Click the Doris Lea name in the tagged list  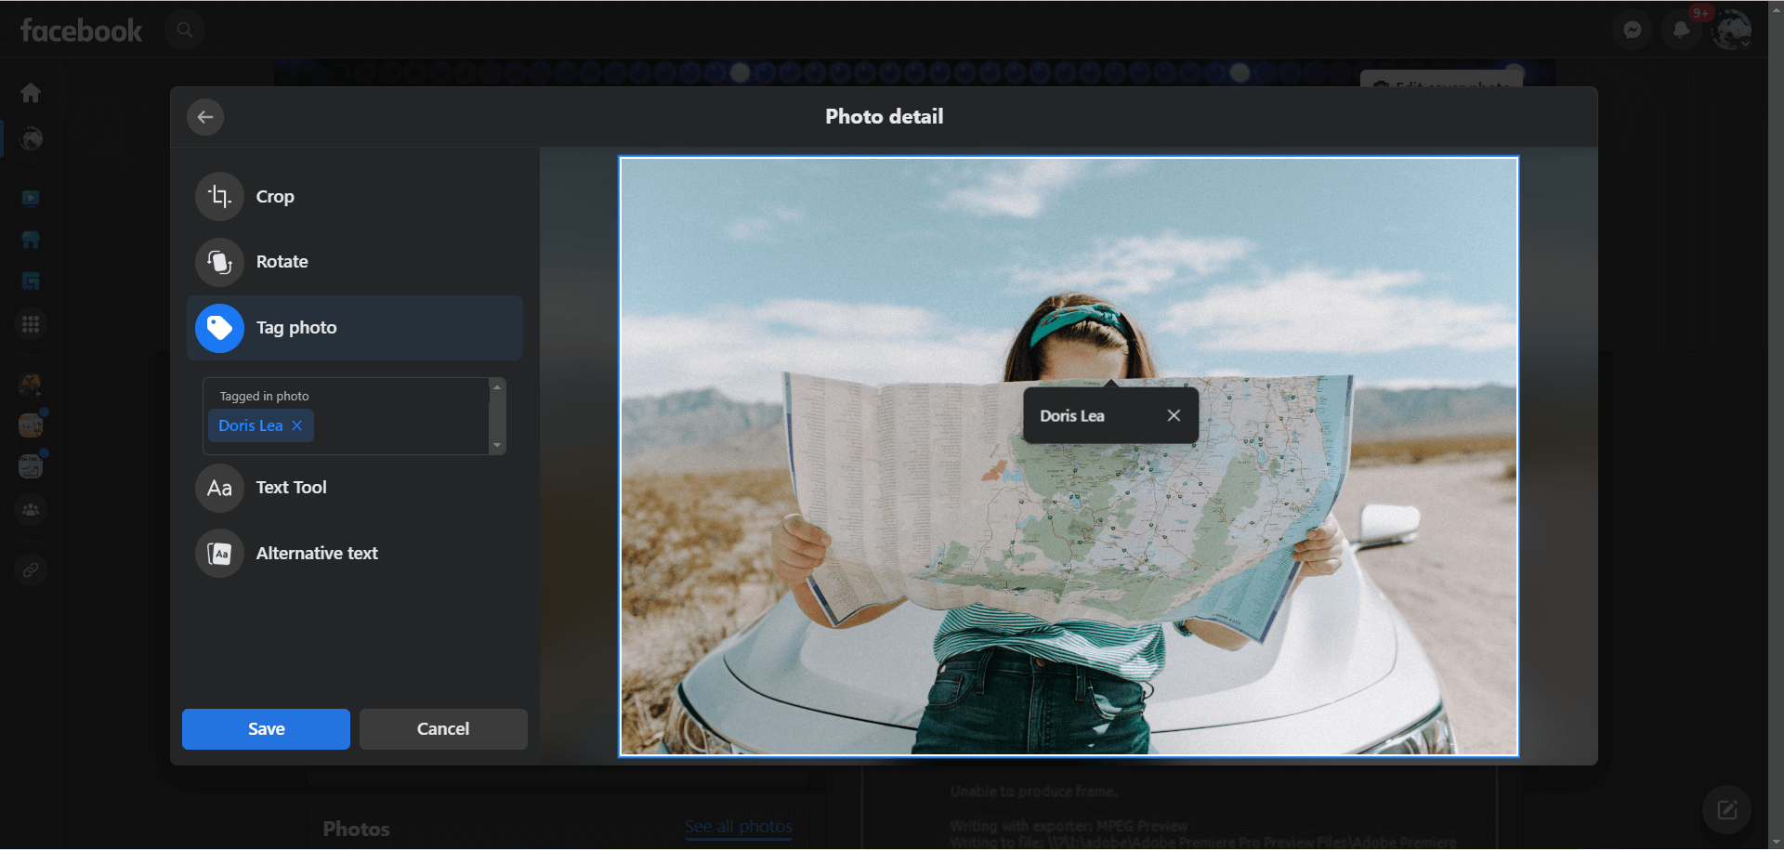[x=250, y=425]
